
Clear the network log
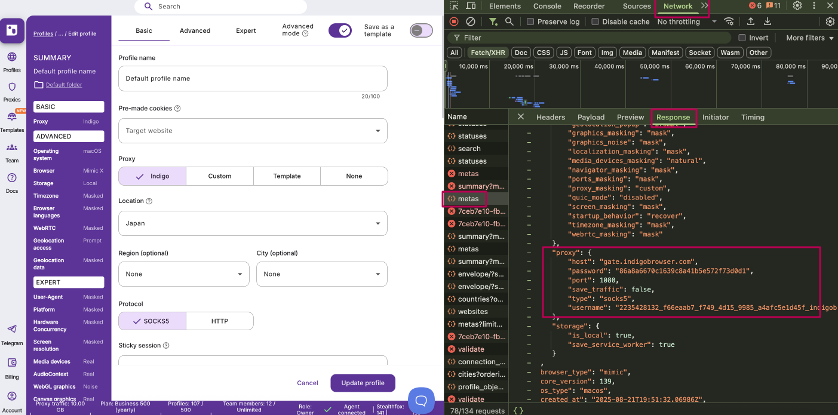point(471,21)
